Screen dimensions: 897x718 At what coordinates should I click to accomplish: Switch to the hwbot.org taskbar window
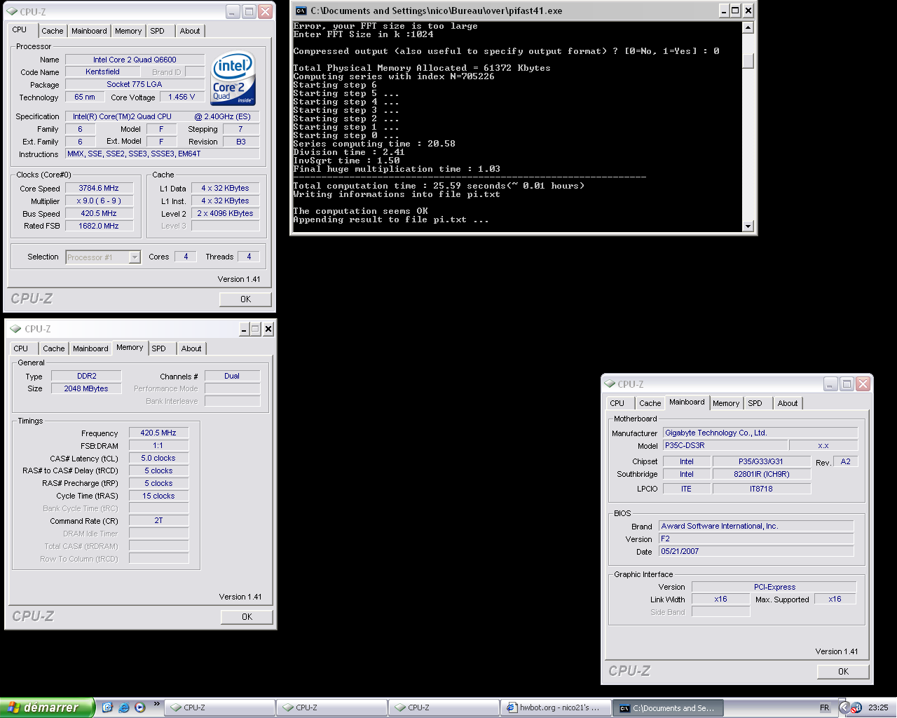pyautogui.click(x=555, y=708)
